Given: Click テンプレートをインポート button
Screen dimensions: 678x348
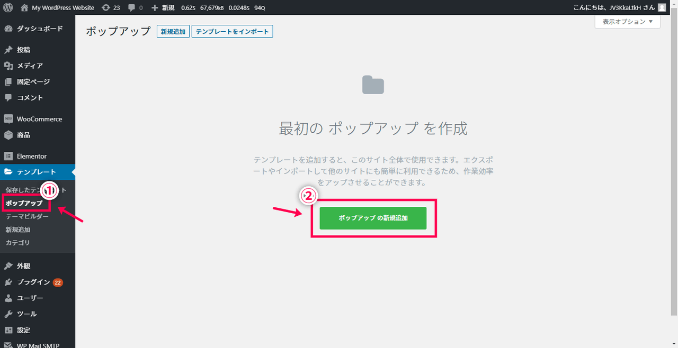Looking at the screenshot, I should click(232, 31).
